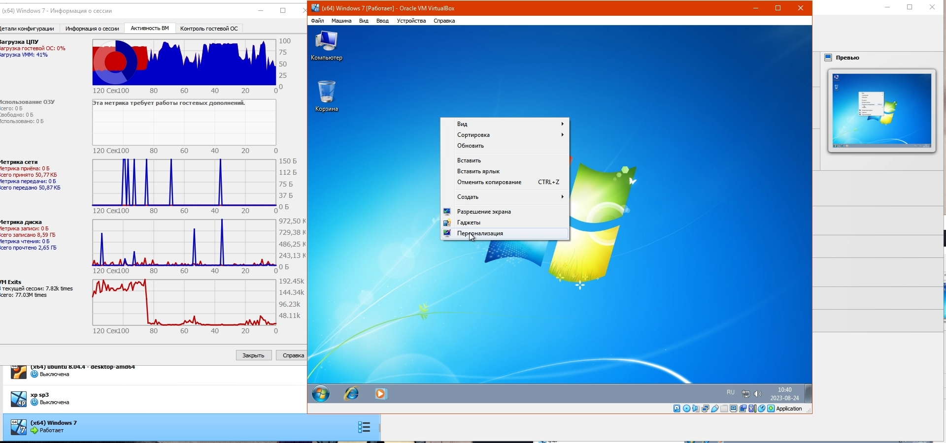Image resolution: width=946 pixels, height=443 pixels.
Task: Click the hard disk activity status icon
Action: point(677,409)
